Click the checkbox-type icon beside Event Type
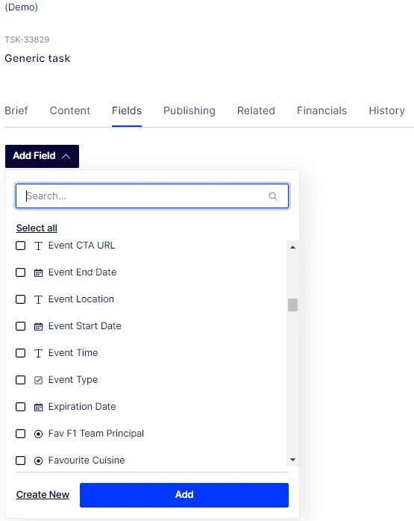This screenshot has width=414, height=521. [39, 380]
